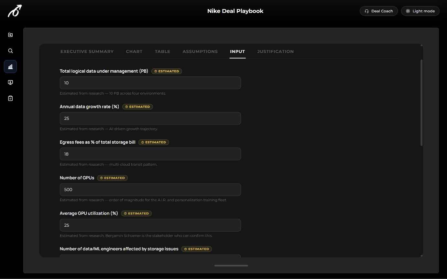
Task: Click the Estimated badge beside Annual data growth rate
Action: click(x=137, y=107)
